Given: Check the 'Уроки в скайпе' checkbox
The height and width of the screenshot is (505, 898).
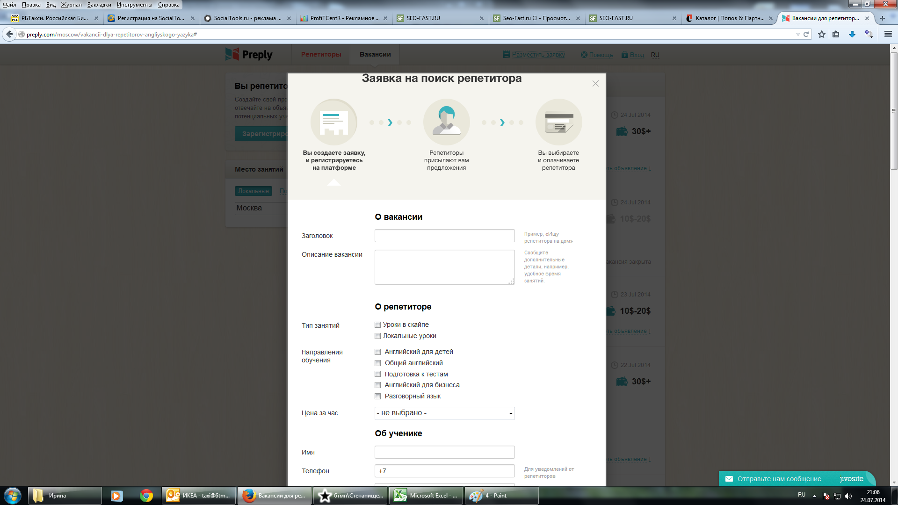Looking at the screenshot, I should point(377,325).
